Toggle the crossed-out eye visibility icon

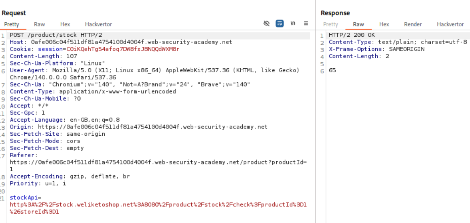[267, 23]
